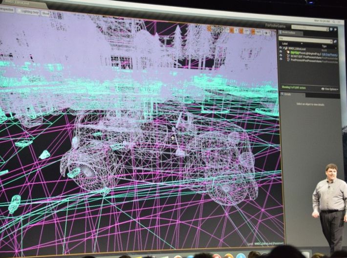The width and height of the screenshot is (347, 258).
Task: Toggle visibility of WWDC_EditorLevel world row
Action: [281, 47]
